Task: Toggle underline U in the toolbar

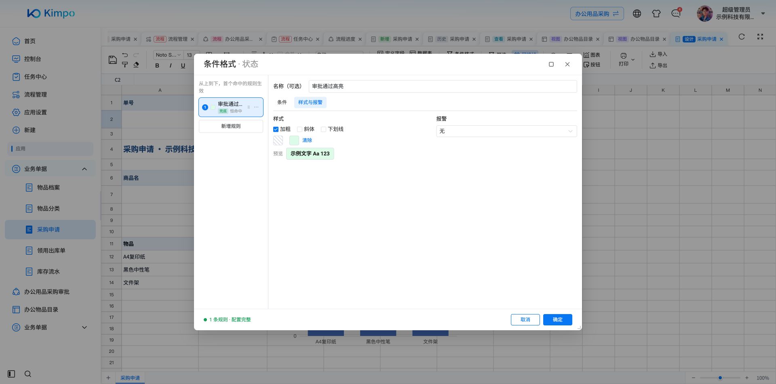Action: click(183, 65)
